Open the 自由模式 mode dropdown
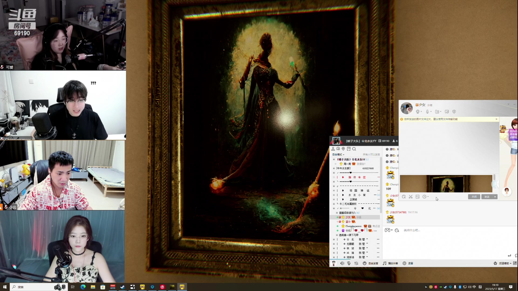This screenshot has height=291, width=518. click(x=338, y=154)
